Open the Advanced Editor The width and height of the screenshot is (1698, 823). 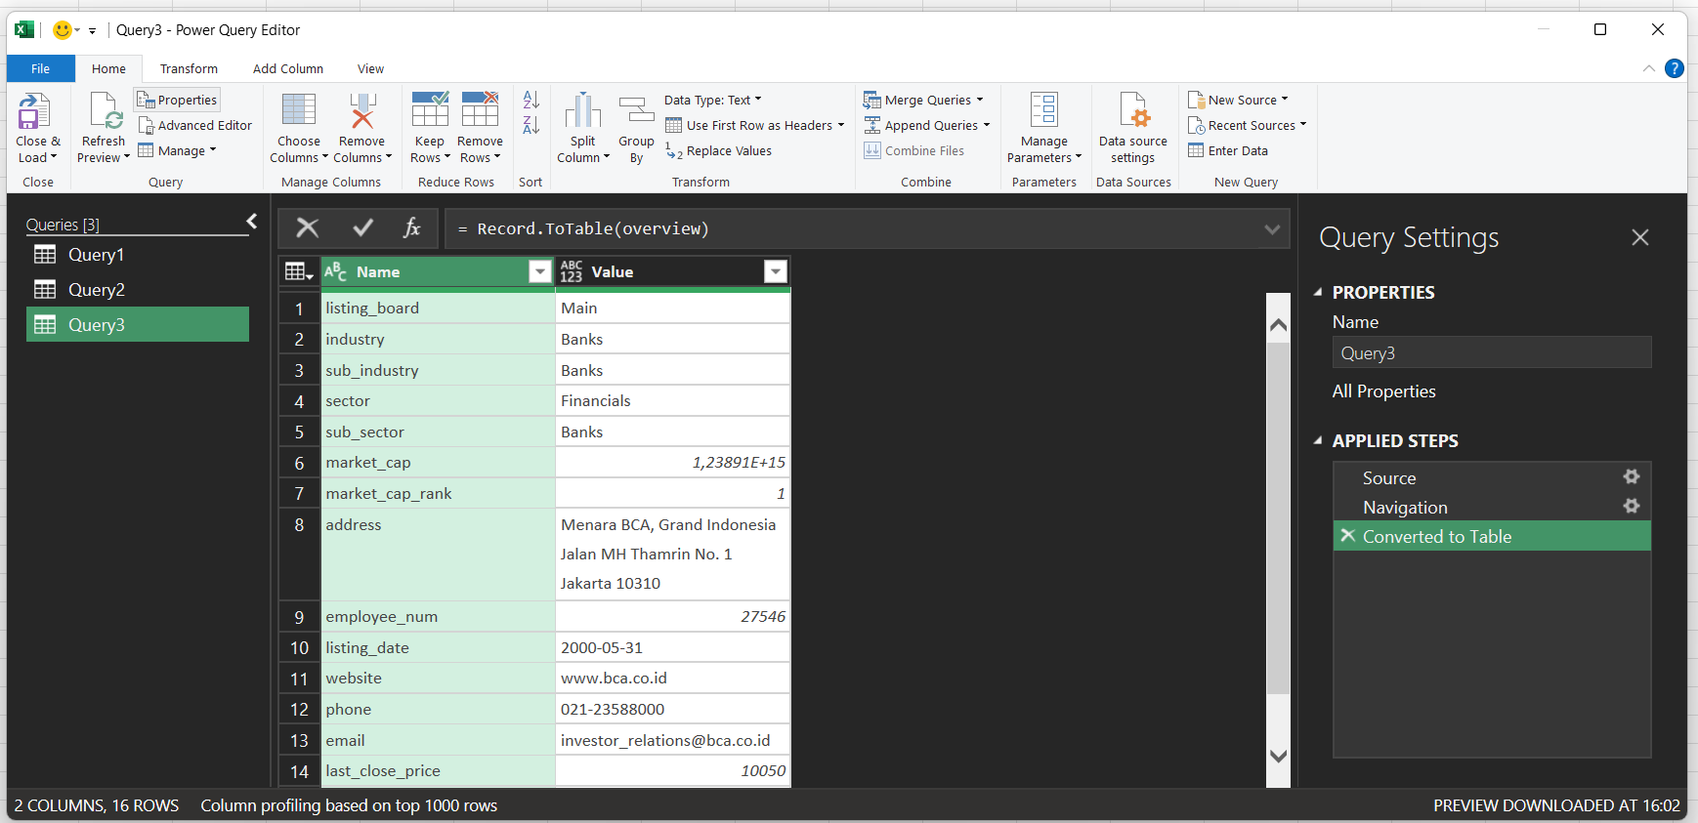194,125
